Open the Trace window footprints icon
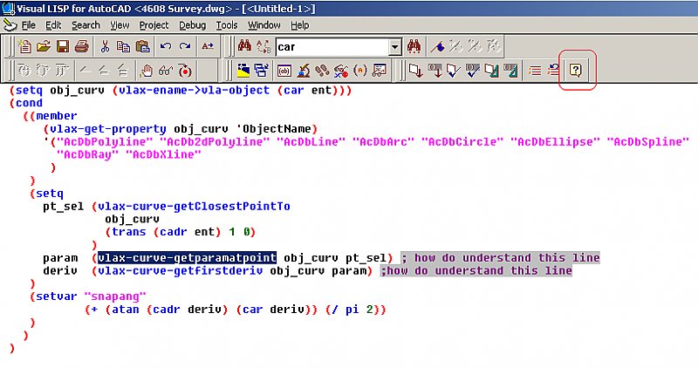 click(x=322, y=71)
